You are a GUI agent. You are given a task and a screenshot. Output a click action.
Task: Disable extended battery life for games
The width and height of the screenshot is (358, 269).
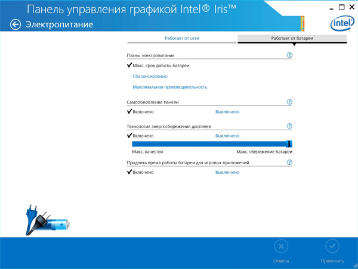pos(227,173)
